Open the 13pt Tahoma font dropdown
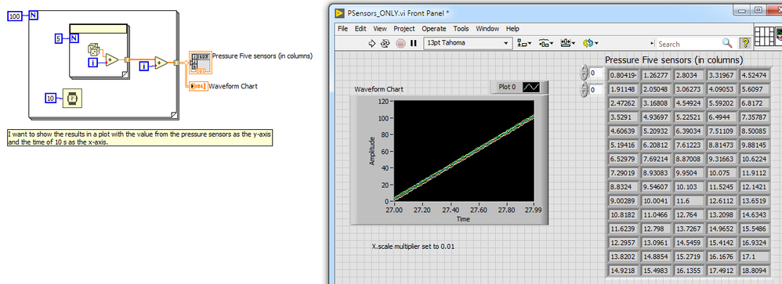This screenshot has height=284, width=782. point(468,43)
